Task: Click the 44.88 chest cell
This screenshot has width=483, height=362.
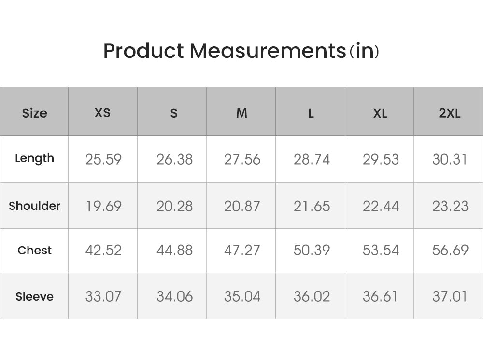Action: [174, 250]
